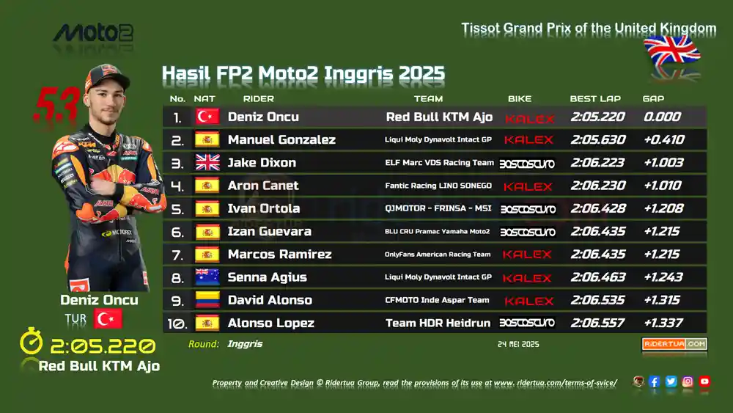733x413 pixels.
Task: Click the YouTube icon in the footer
Action: pos(704,381)
